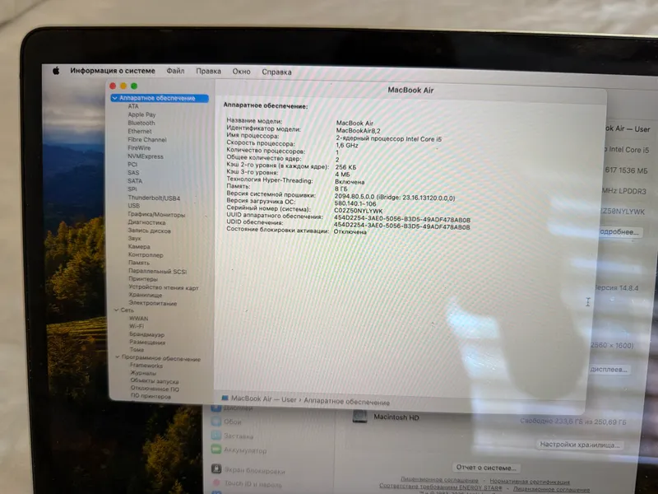The height and width of the screenshot is (494, 658).
Task: Select Отключенное ПО in the sidebar
Action: (155, 389)
